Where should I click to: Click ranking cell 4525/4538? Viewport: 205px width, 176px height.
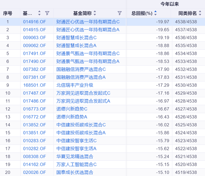(185, 125)
